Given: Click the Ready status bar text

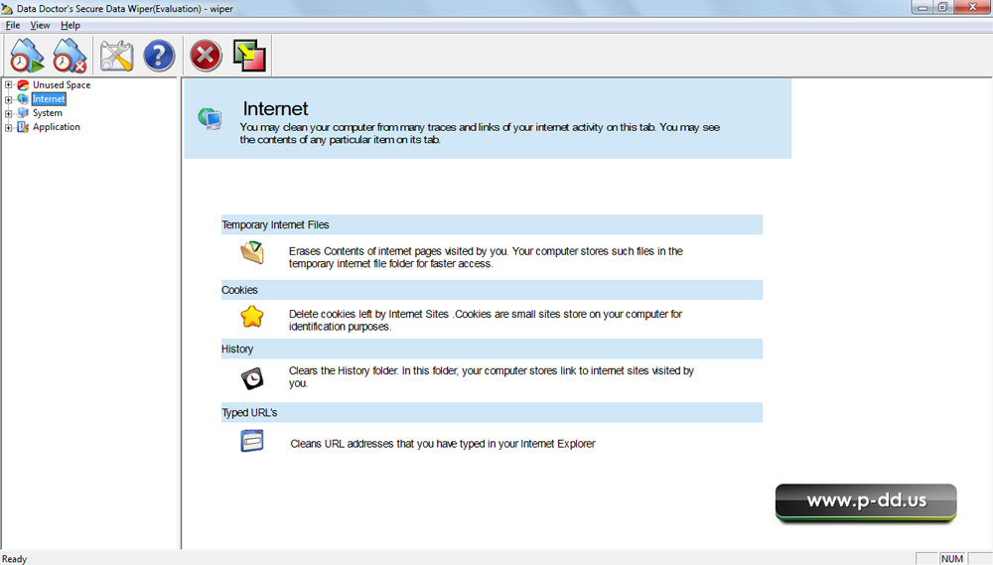Looking at the screenshot, I should (x=14, y=559).
